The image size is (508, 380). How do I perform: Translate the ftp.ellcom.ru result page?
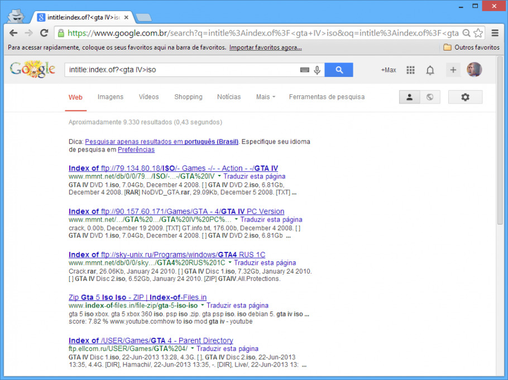227,349
